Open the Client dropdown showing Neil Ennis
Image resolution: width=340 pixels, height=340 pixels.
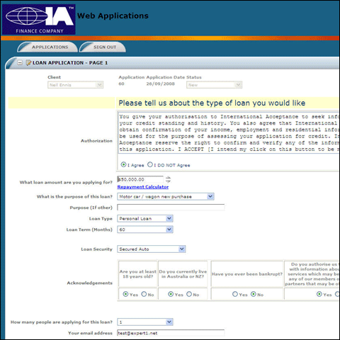coord(76,85)
